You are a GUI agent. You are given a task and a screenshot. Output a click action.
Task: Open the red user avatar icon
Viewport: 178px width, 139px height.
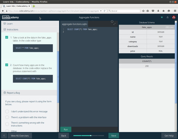(174, 17)
